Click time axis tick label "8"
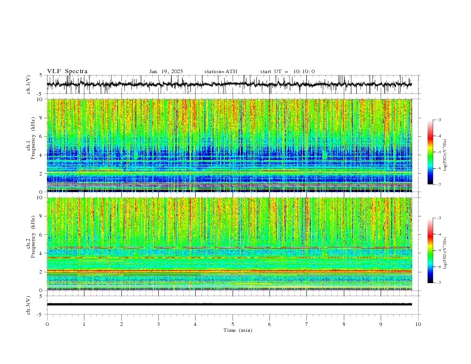Screen dimensions: 471x364 pyautogui.click(x=344, y=324)
